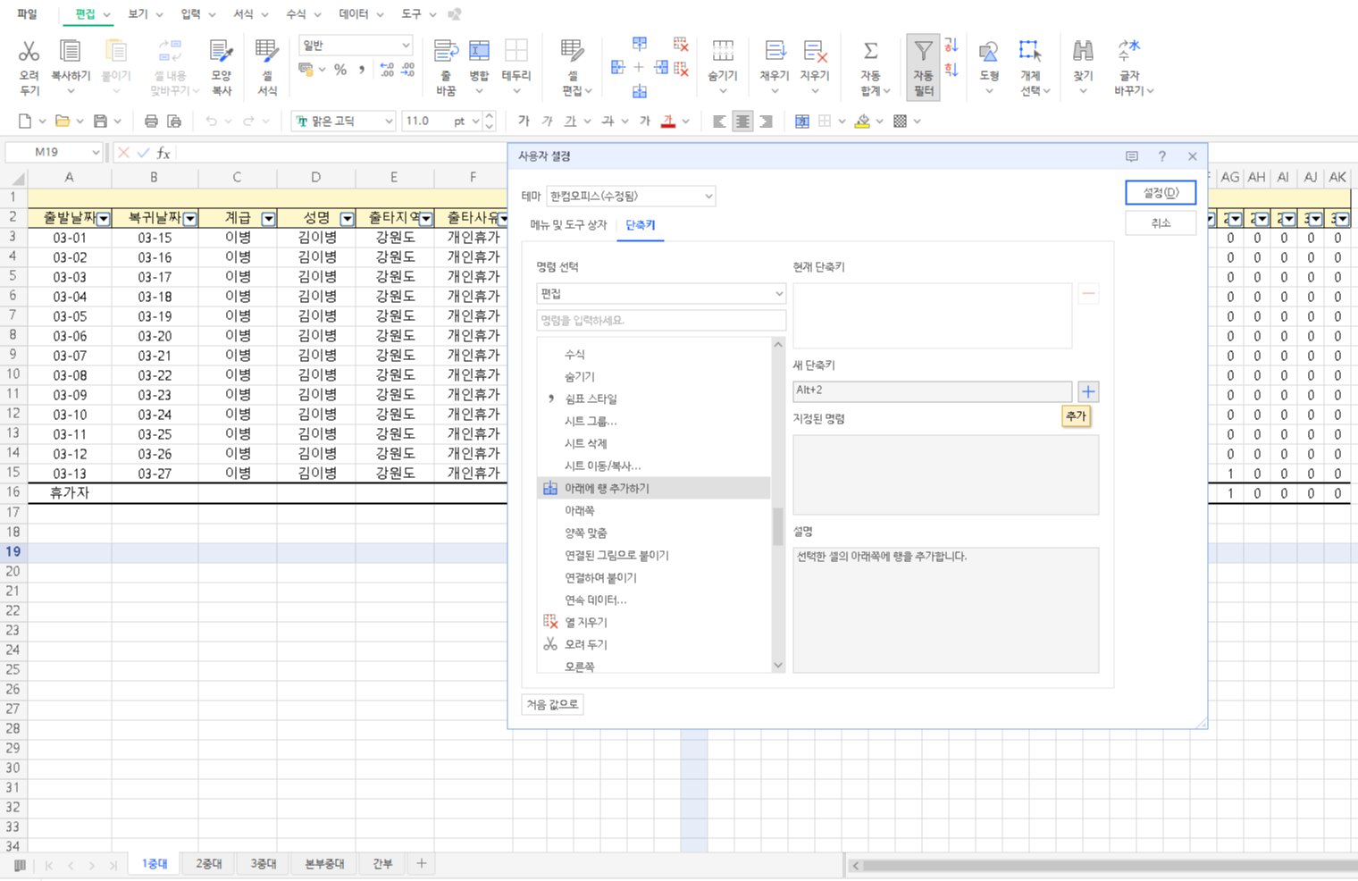This screenshot has height=881, width=1358.
Task: Open the 파일 menu
Action: tap(27, 14)
